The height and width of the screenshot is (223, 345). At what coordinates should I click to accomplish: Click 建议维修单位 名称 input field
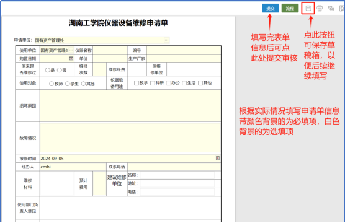(x=177, y=175)
